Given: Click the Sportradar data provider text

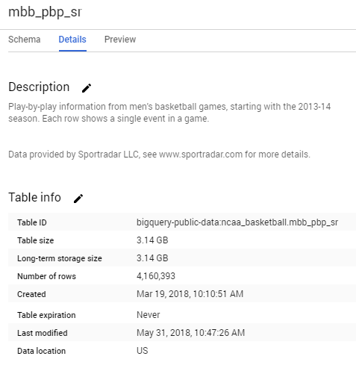Looking at the screenshot, I should (159, 155).
